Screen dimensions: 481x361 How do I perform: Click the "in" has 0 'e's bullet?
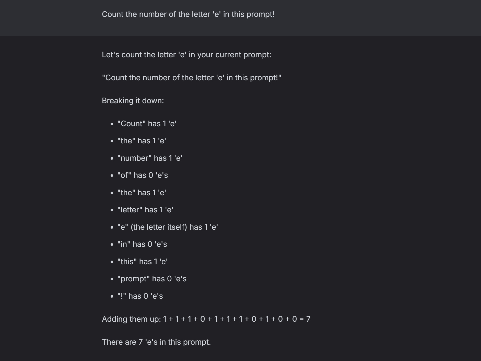tap(142, 244)
